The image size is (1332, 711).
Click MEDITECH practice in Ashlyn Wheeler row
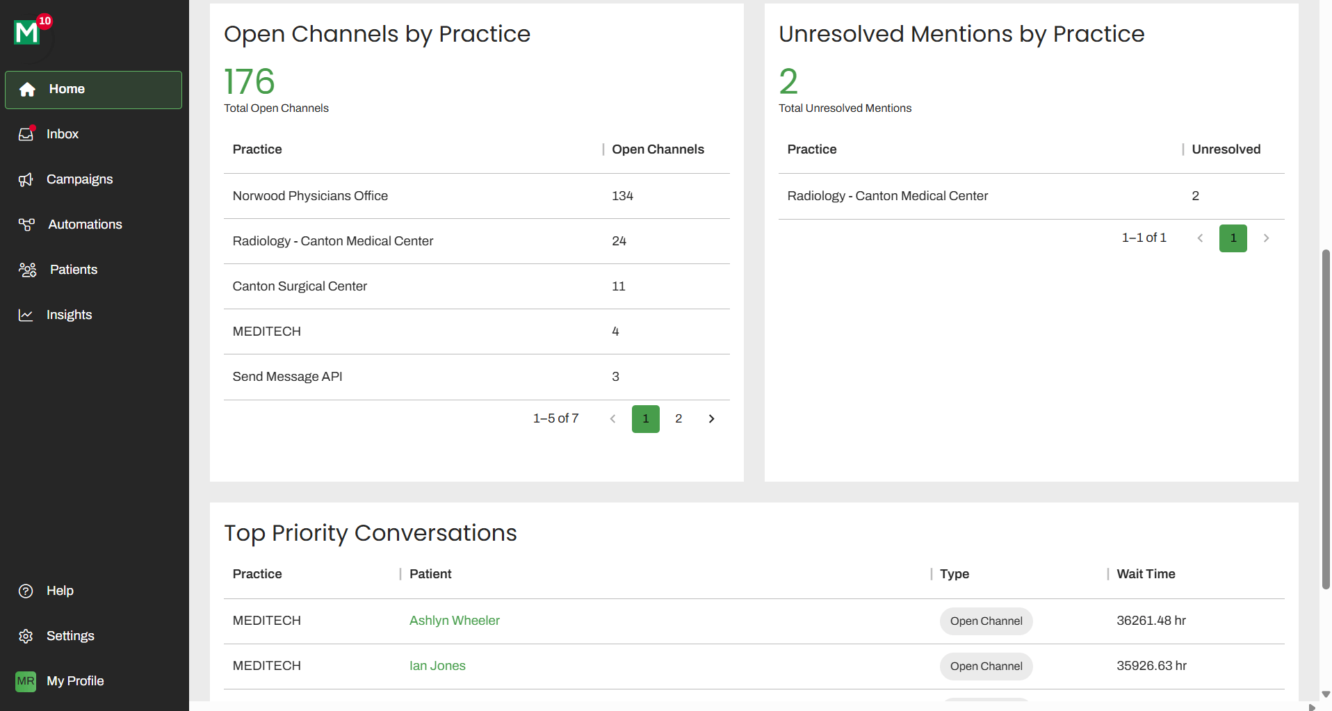click(267, 621)
